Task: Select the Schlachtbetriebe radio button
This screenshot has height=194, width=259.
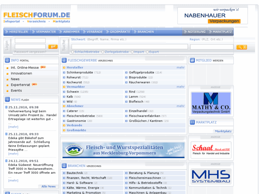Action: (x=73, y=52)
